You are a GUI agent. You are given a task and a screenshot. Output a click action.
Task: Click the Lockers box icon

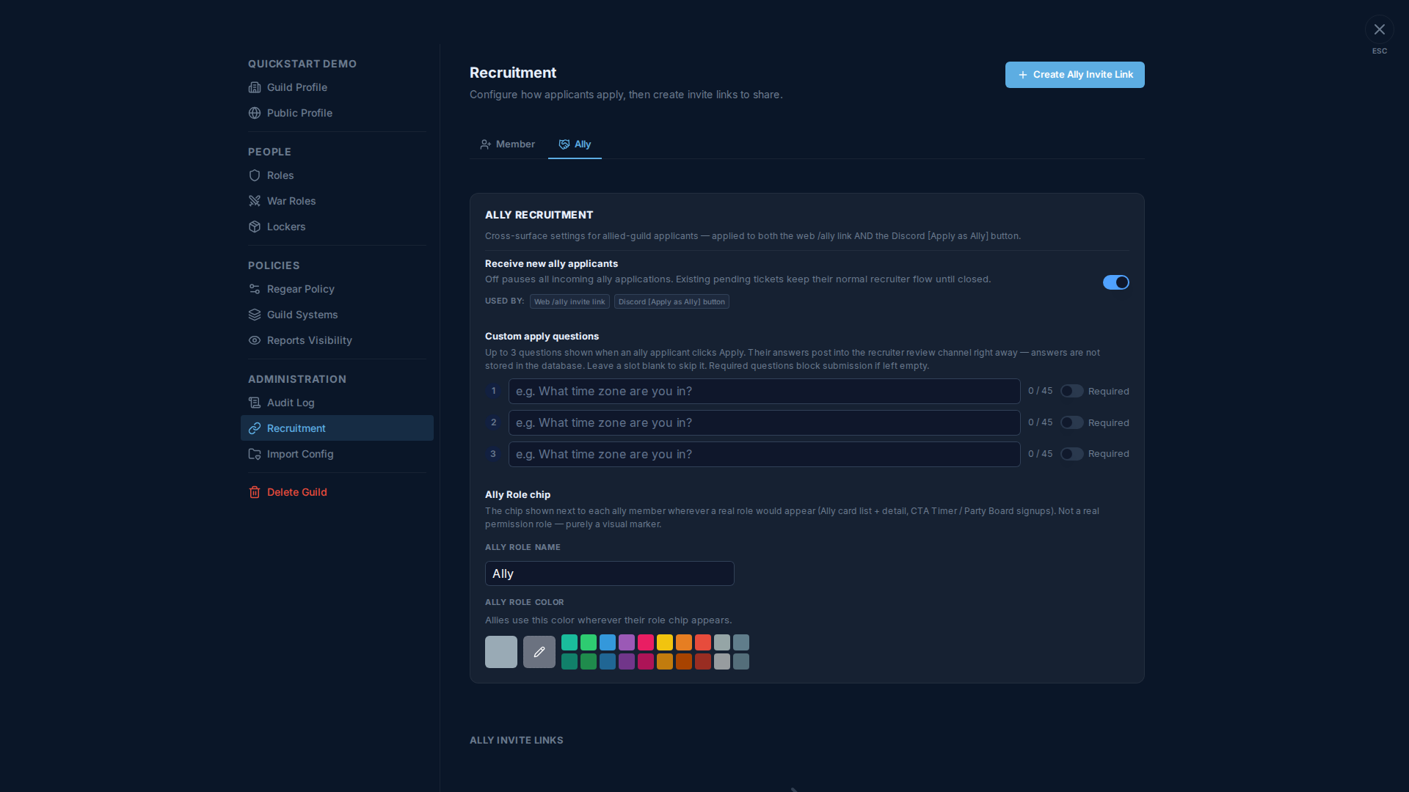(255, 227)
